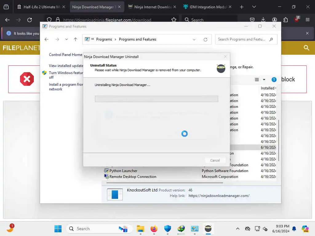Click the taskbar Search field
This screenshot has width=315, height=236.
[99, 229]
